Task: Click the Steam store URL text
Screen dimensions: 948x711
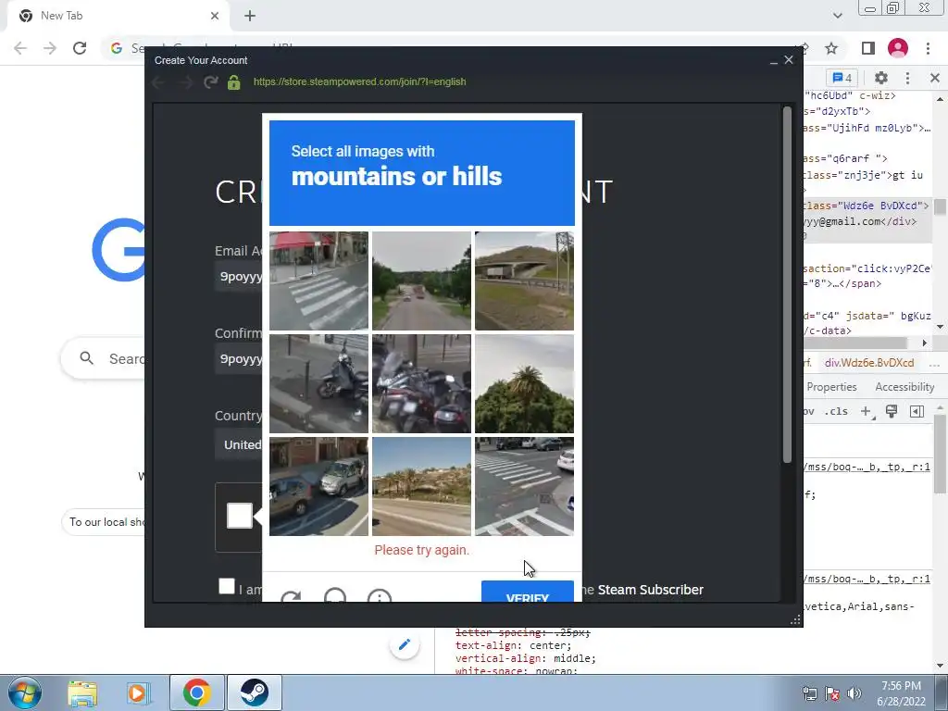Action: pyautogui.click(x=360, y=81)
